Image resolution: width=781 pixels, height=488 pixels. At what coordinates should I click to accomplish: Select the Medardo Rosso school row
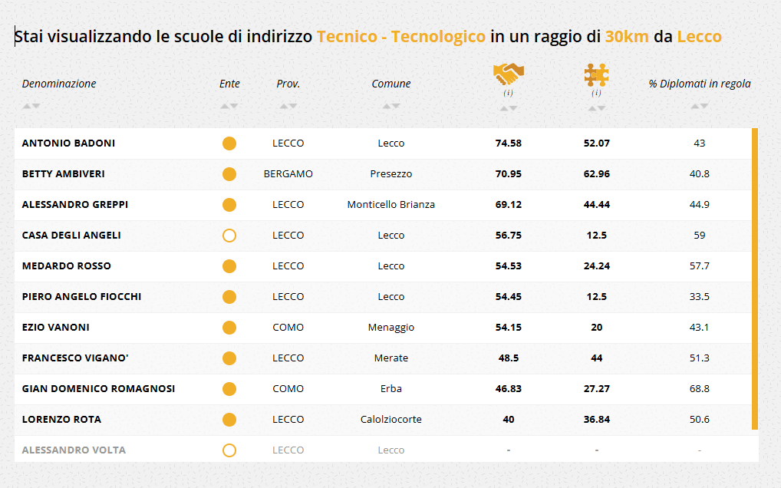[x=66, y=266]
